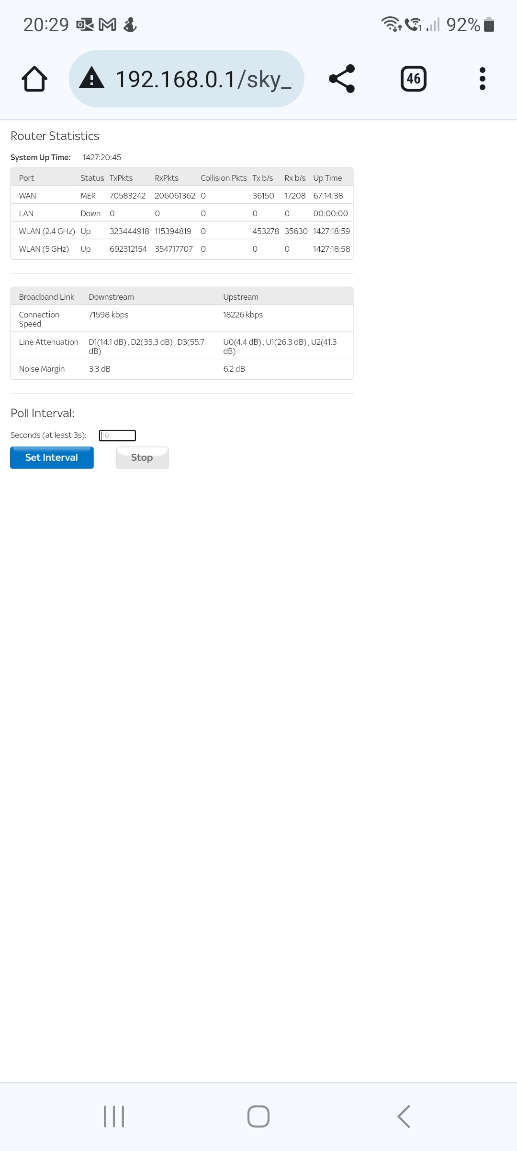This screenshot has width=517, height=1151.
Task: Select the System Up Time value 1427:20:45
Action: (102, 157)
